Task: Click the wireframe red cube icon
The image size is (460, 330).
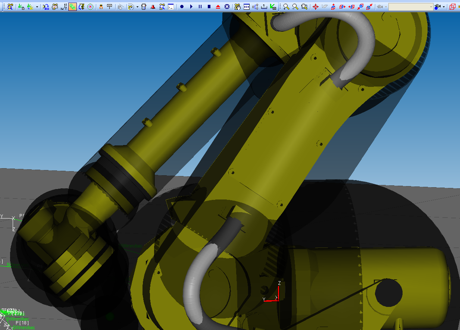Action: point(453,7)
